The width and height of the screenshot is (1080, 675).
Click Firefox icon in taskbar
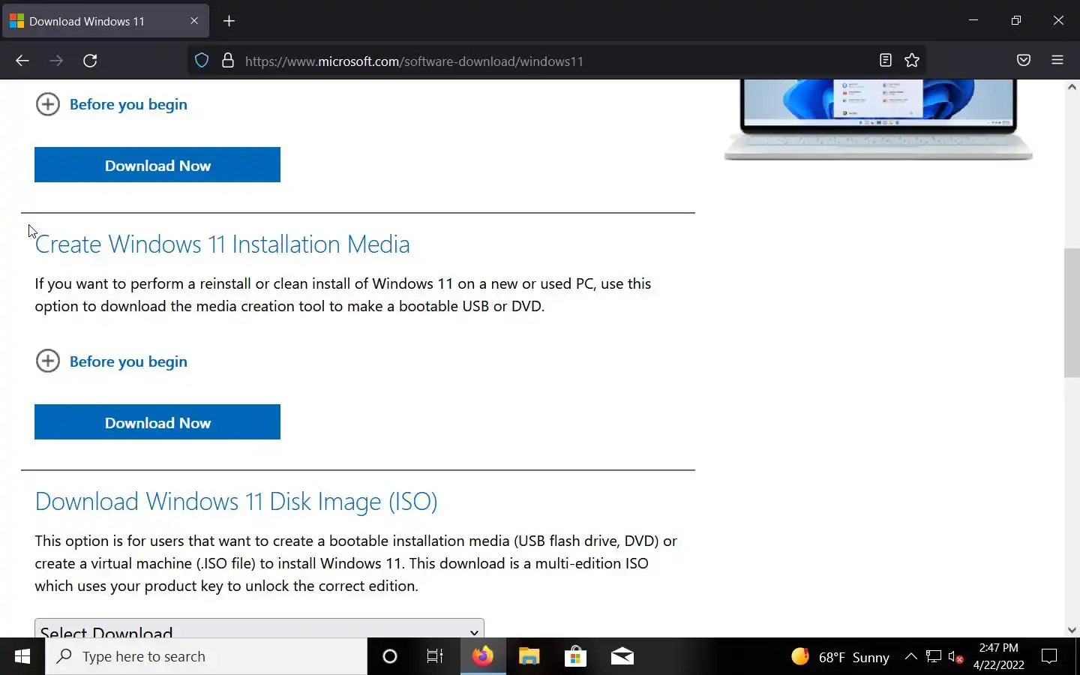(x=483, y=657)
